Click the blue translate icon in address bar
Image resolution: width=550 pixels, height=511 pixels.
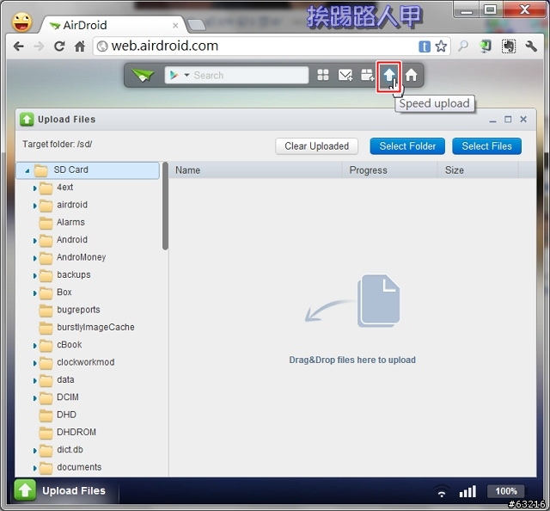425,46
